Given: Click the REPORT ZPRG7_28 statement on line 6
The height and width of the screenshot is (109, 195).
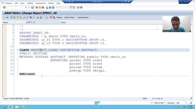Looking at the screenshot, I should tap(35, 33).
